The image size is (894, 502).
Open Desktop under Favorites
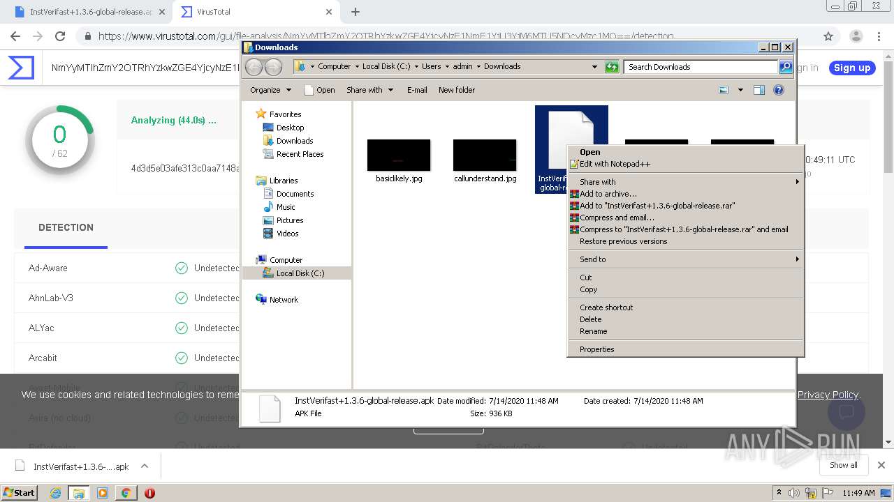click(x=290, y=128)
